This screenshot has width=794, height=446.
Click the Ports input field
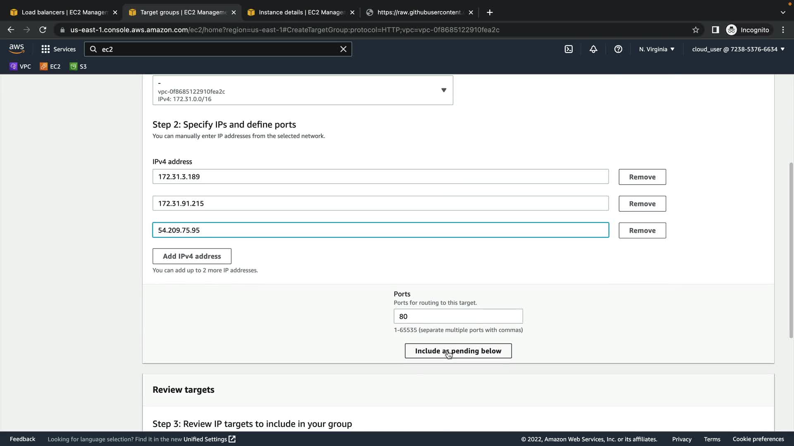(458, 316)
